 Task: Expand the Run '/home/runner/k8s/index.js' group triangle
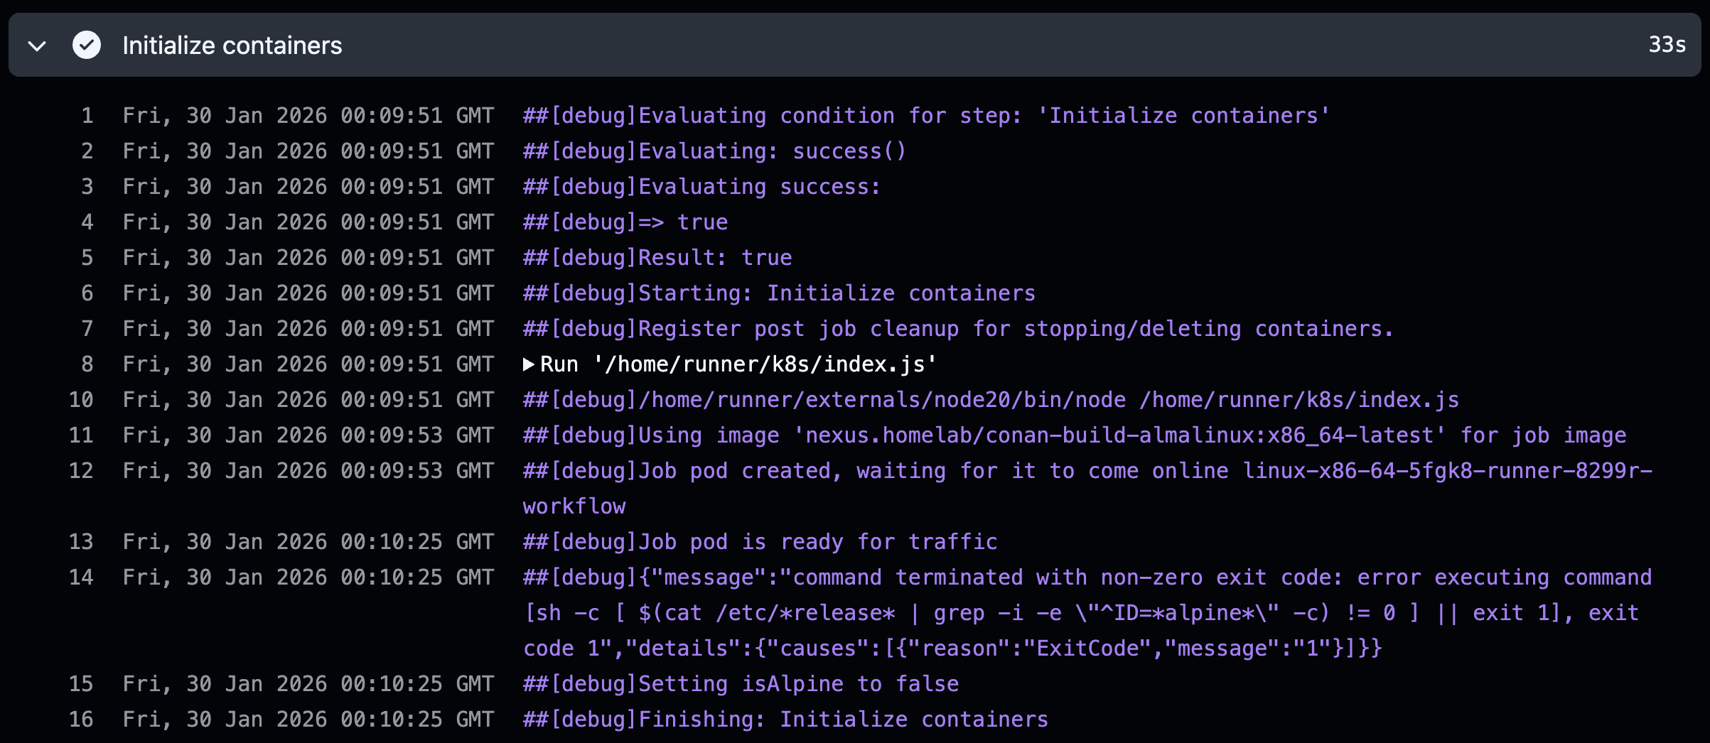[x=528, y=364]
